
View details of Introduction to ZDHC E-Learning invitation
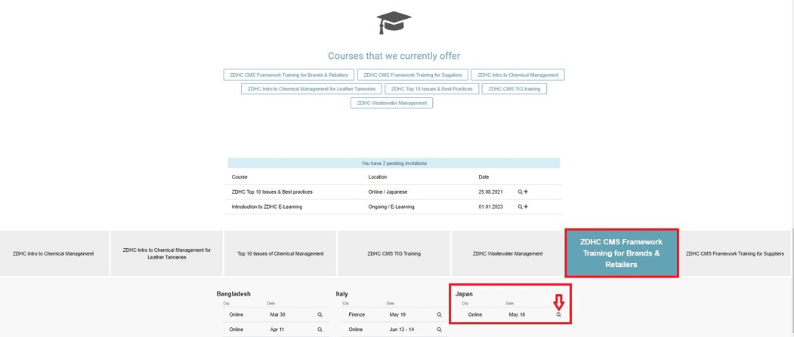coord(520,207)
